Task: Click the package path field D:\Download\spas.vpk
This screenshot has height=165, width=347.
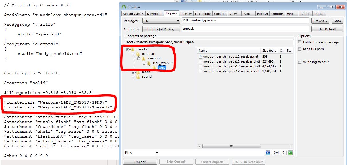Action: [246, 21]
